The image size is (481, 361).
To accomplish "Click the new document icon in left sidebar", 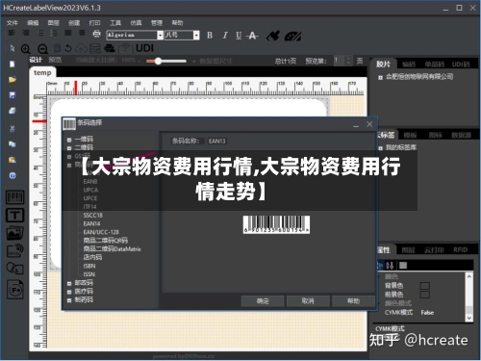I will (x=13, y=64).
